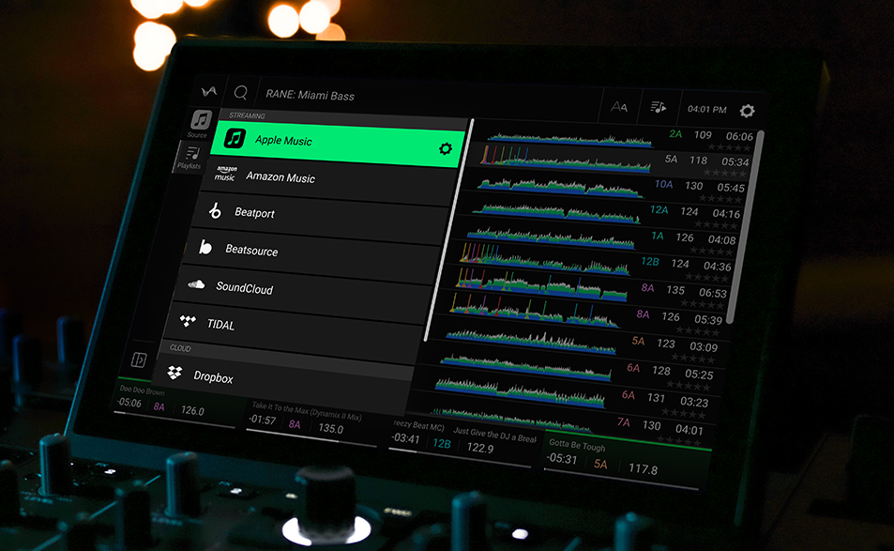Image resolution: width=894 pixels, height=551 pixels.
Task: Select the SoundCloud source
Action: pos(302,291)
